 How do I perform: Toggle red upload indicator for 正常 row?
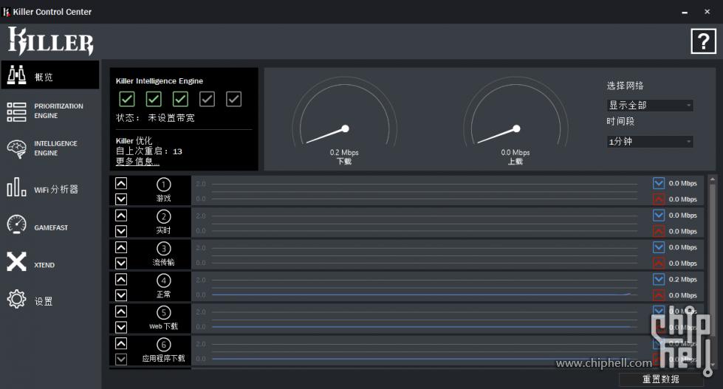[x=659, y=295]
